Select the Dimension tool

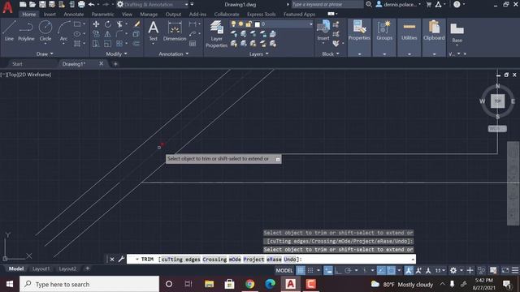[x=175, y=31]
